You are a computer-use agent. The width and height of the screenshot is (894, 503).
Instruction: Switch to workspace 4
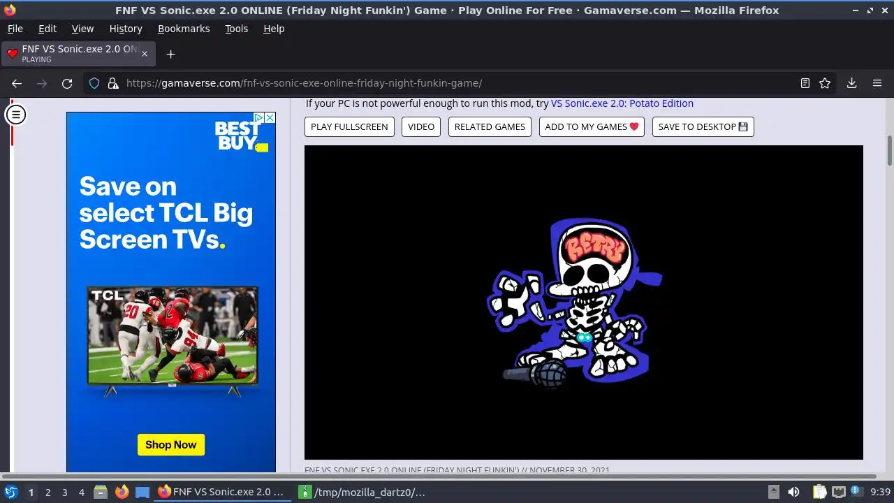[81, 492]
